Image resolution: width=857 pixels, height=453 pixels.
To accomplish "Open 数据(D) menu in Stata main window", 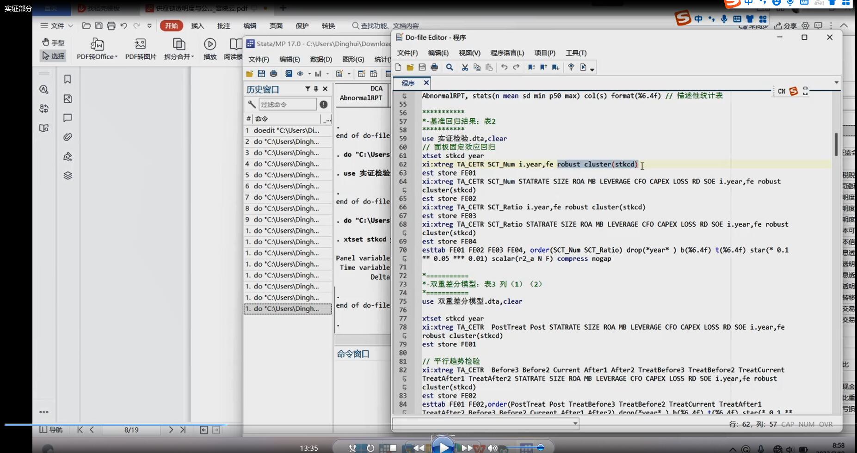I will point(321,59).
